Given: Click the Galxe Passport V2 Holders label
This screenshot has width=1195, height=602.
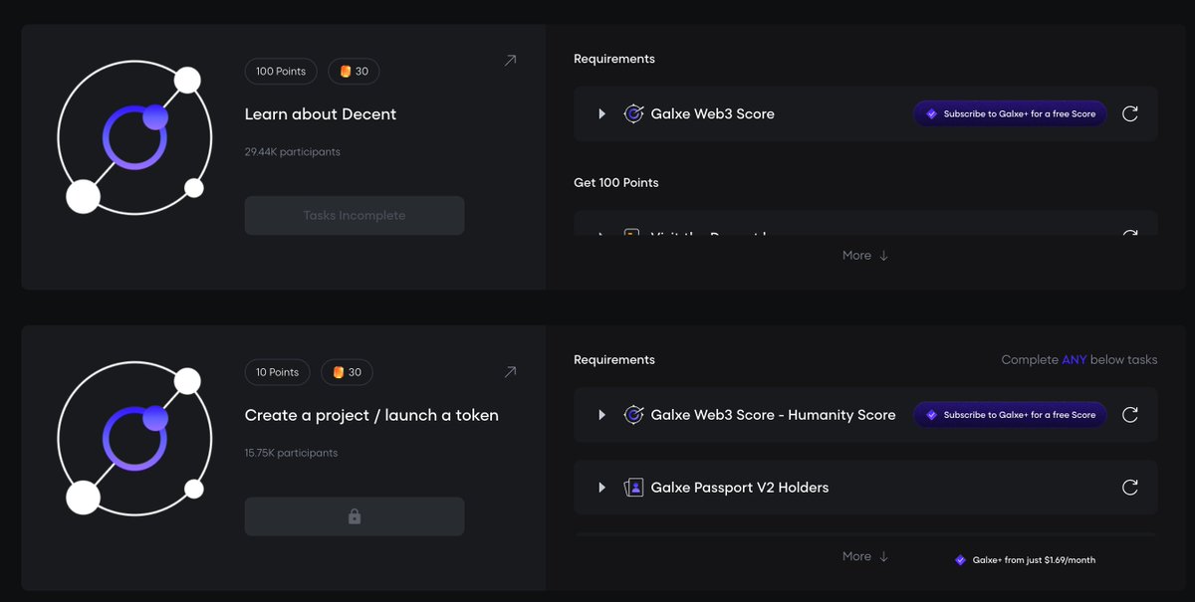Looking at the screenshot, I should point(740,488).
